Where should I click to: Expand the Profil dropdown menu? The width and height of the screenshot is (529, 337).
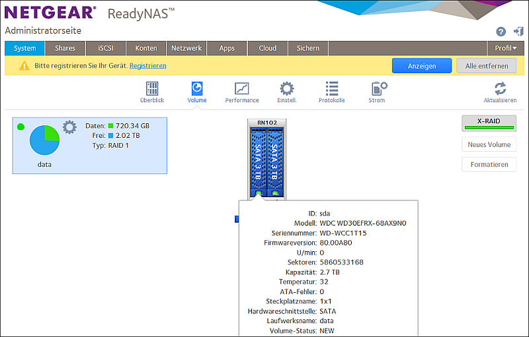(506, 48)
